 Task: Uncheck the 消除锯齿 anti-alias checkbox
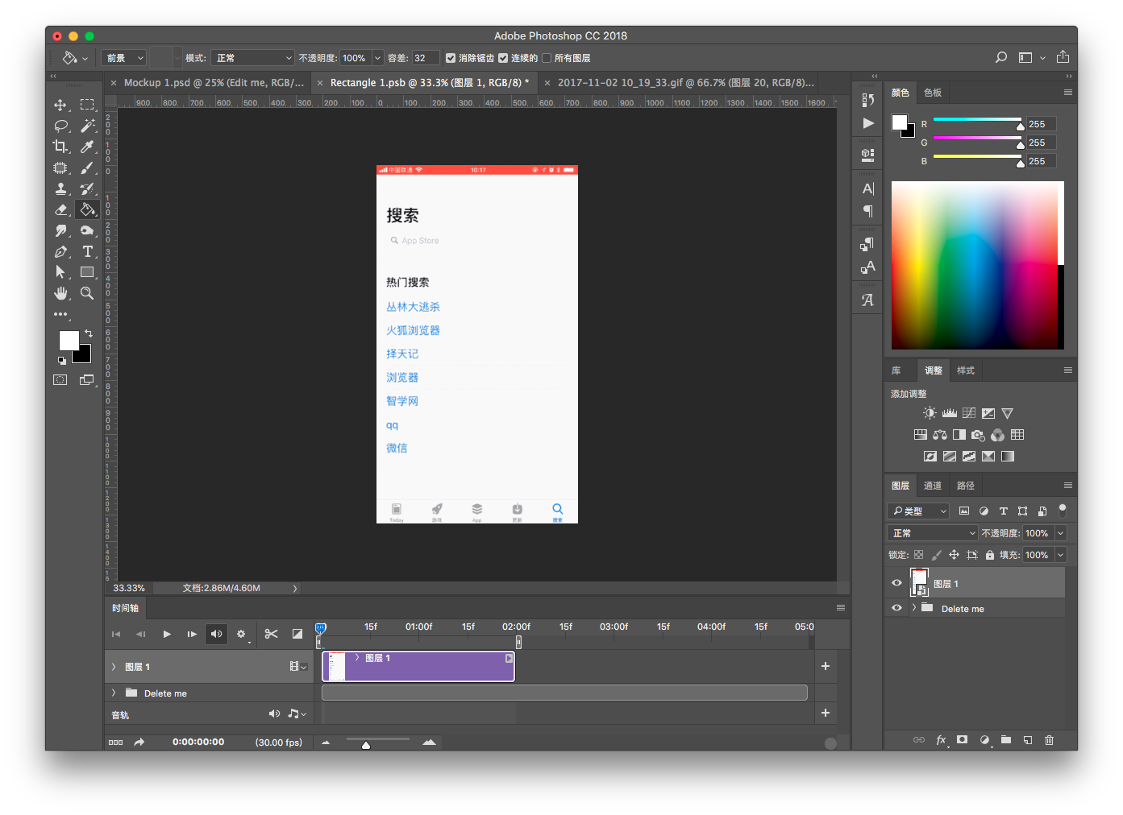pos(451,58)
